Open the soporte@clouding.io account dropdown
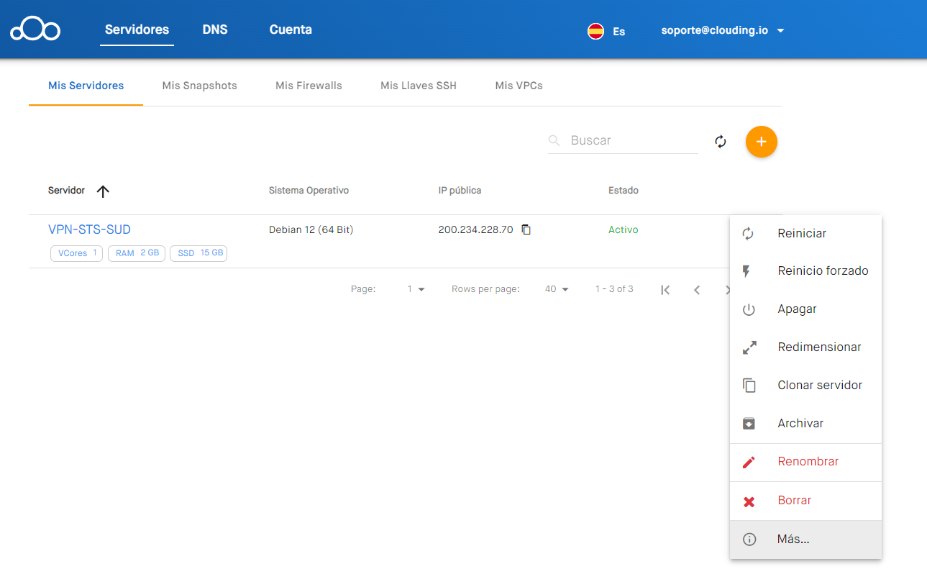The width and height of the screenshot is (927, 569). click(x=722, y=31)
